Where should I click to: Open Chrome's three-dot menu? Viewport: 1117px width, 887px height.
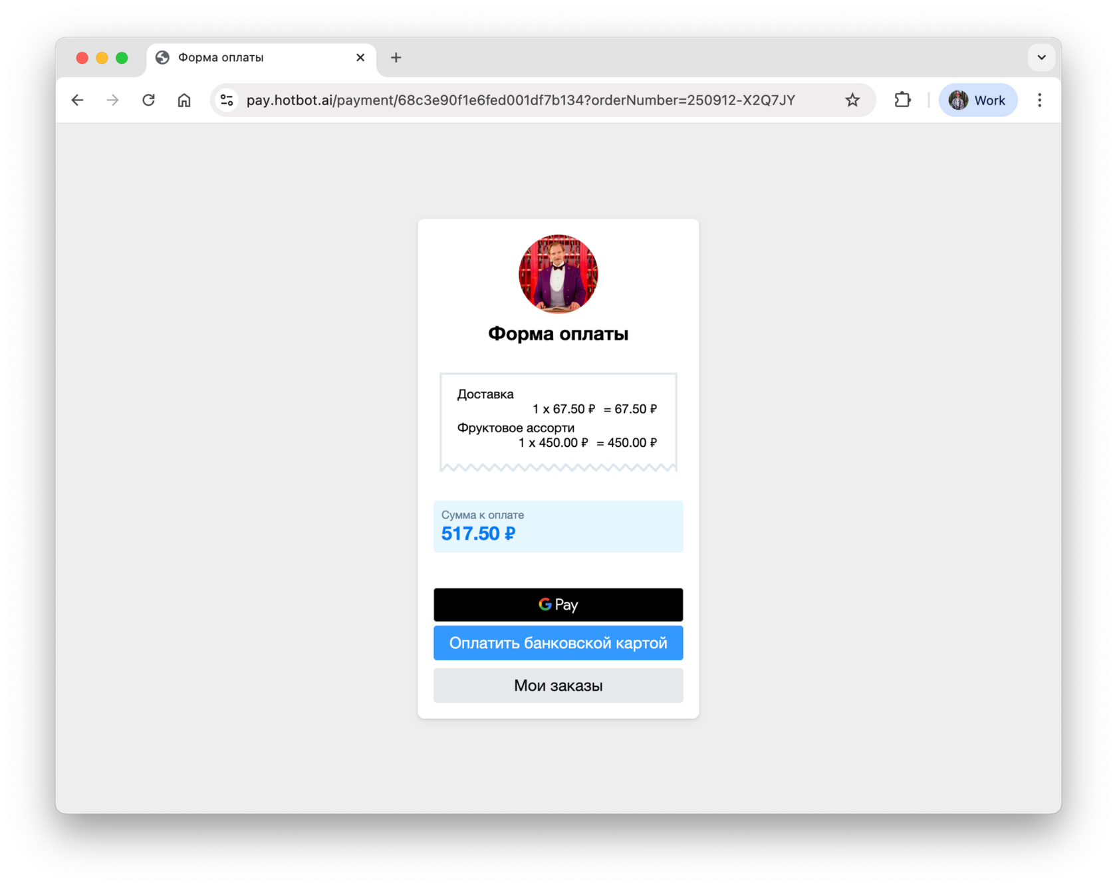[1040, 100]
